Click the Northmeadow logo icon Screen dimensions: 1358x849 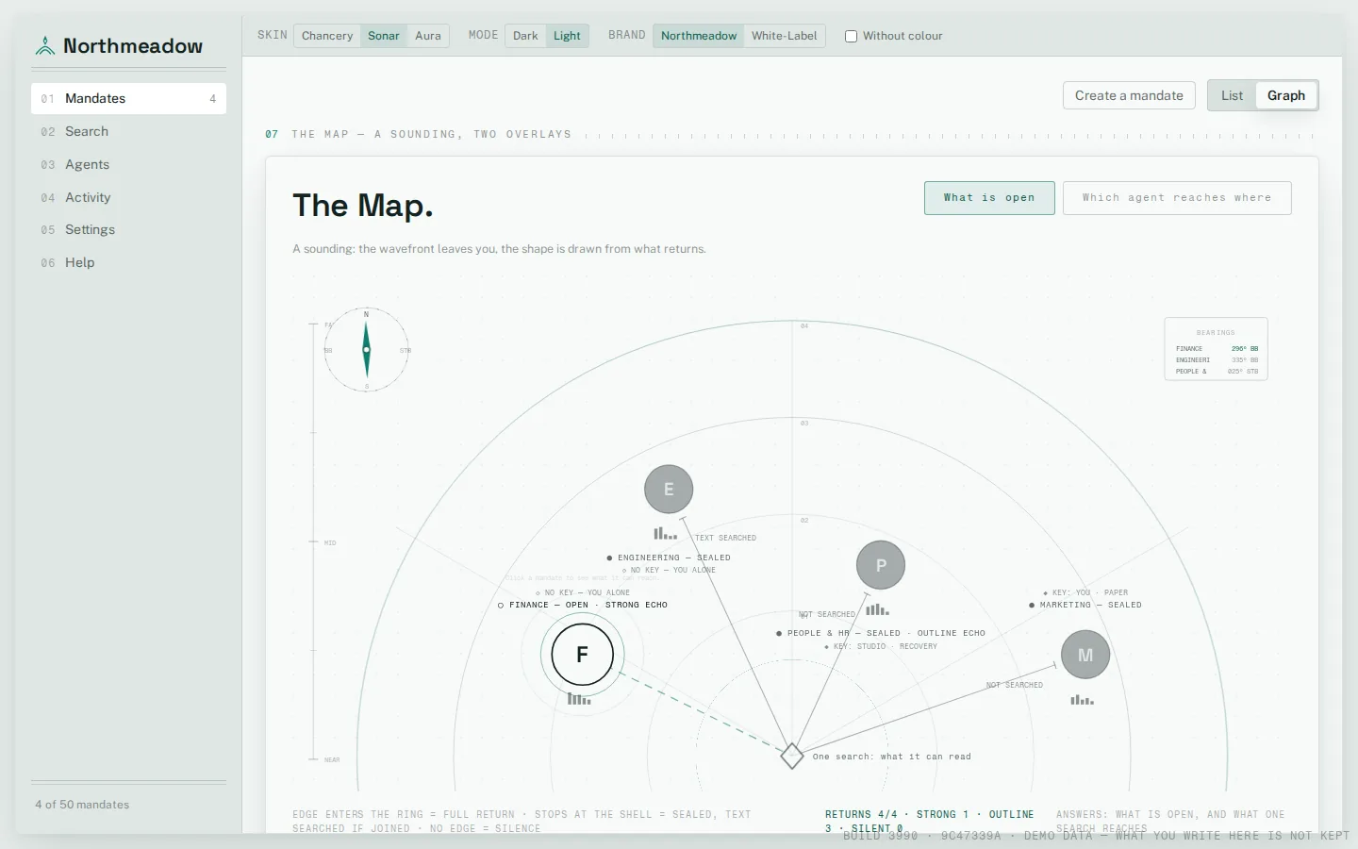[x=44, y=45]
